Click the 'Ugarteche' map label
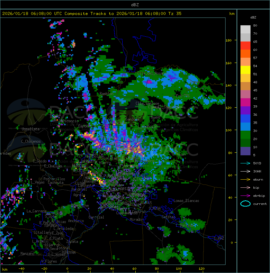Screen dimensions: 270x273 80,206
